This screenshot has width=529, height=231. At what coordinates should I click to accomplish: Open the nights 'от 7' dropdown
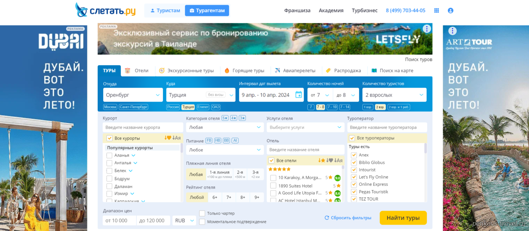[x=320, y=95]
